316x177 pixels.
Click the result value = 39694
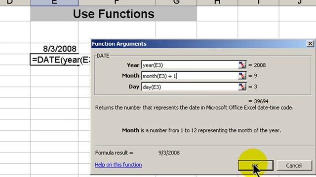258,101
